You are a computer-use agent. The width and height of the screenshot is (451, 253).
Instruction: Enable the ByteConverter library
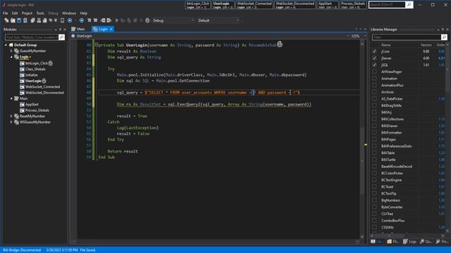[374, 207]
